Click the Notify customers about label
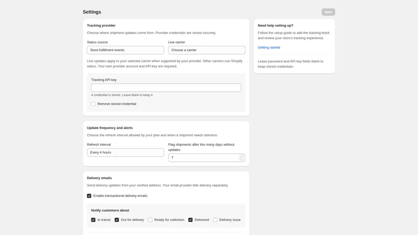Viewport: 418px width, 235px height. tap(110, 210)
